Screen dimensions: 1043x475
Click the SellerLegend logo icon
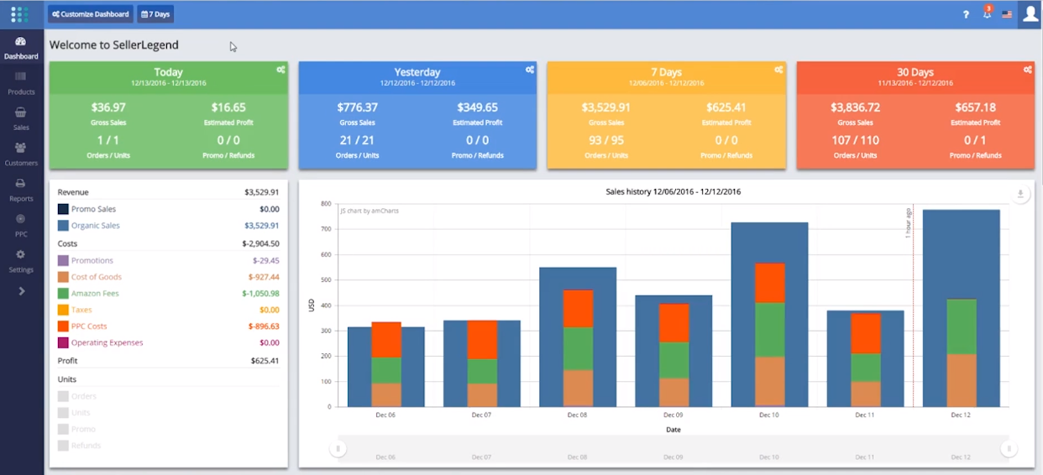point(19,14)
